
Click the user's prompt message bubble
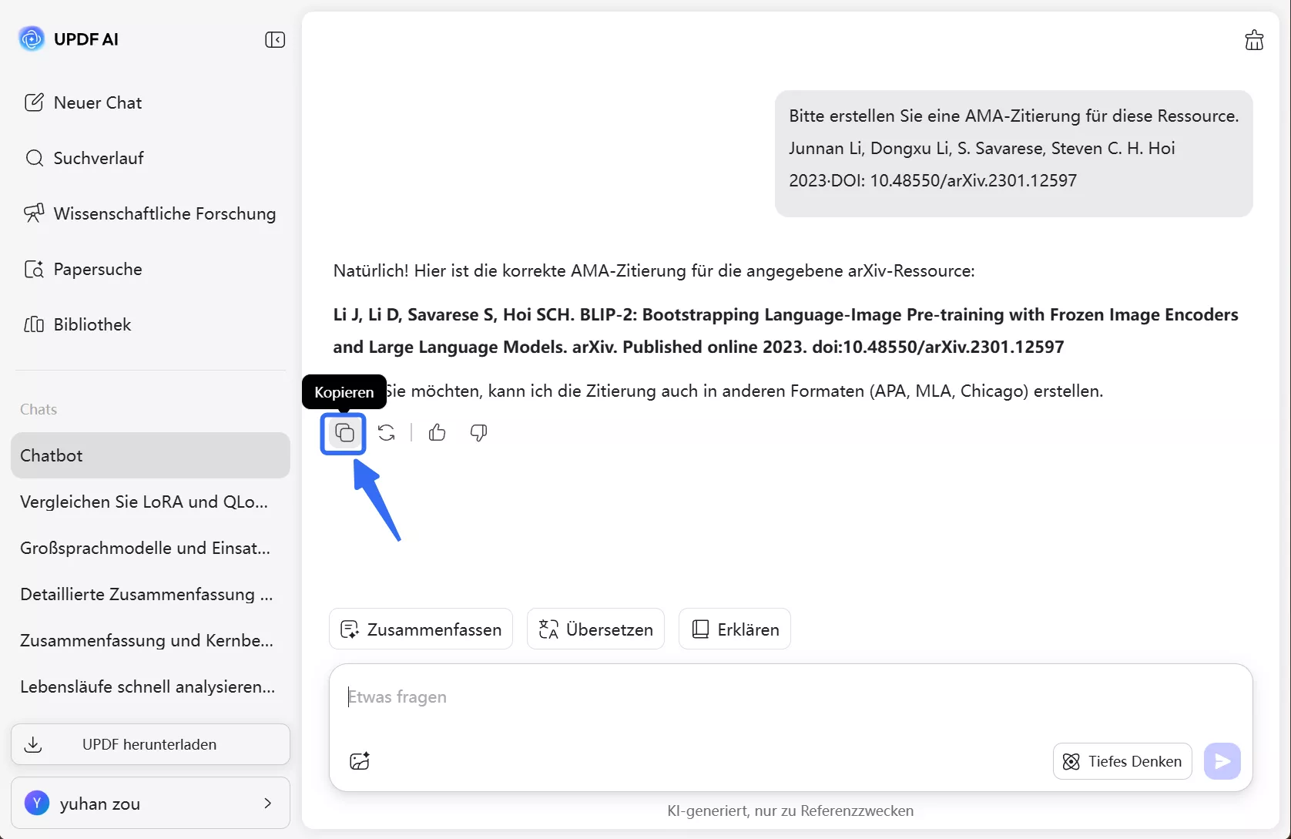click(x=1014, y=153)
